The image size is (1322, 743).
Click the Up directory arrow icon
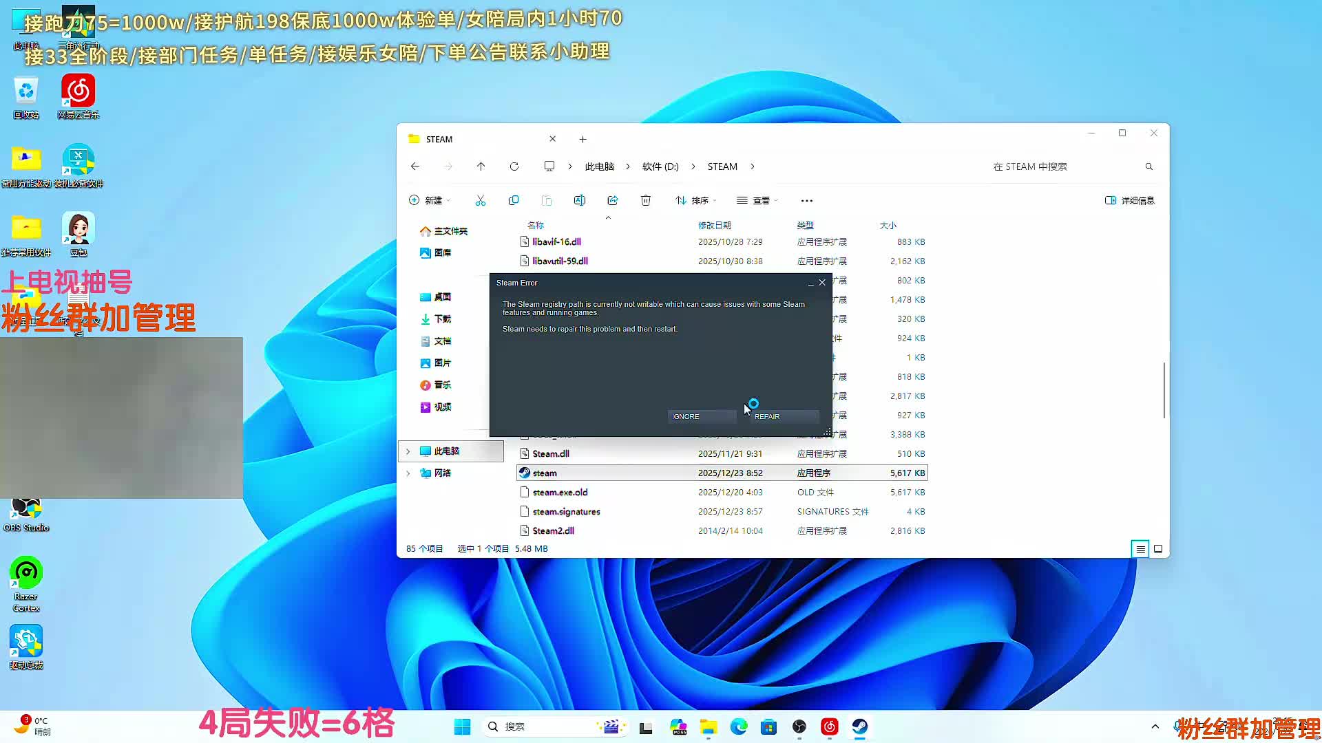pos(481,166)
